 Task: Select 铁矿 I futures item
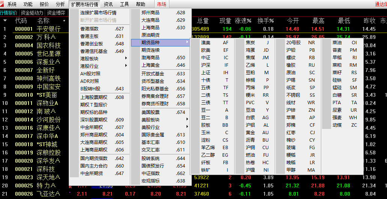tap(214, 170)
